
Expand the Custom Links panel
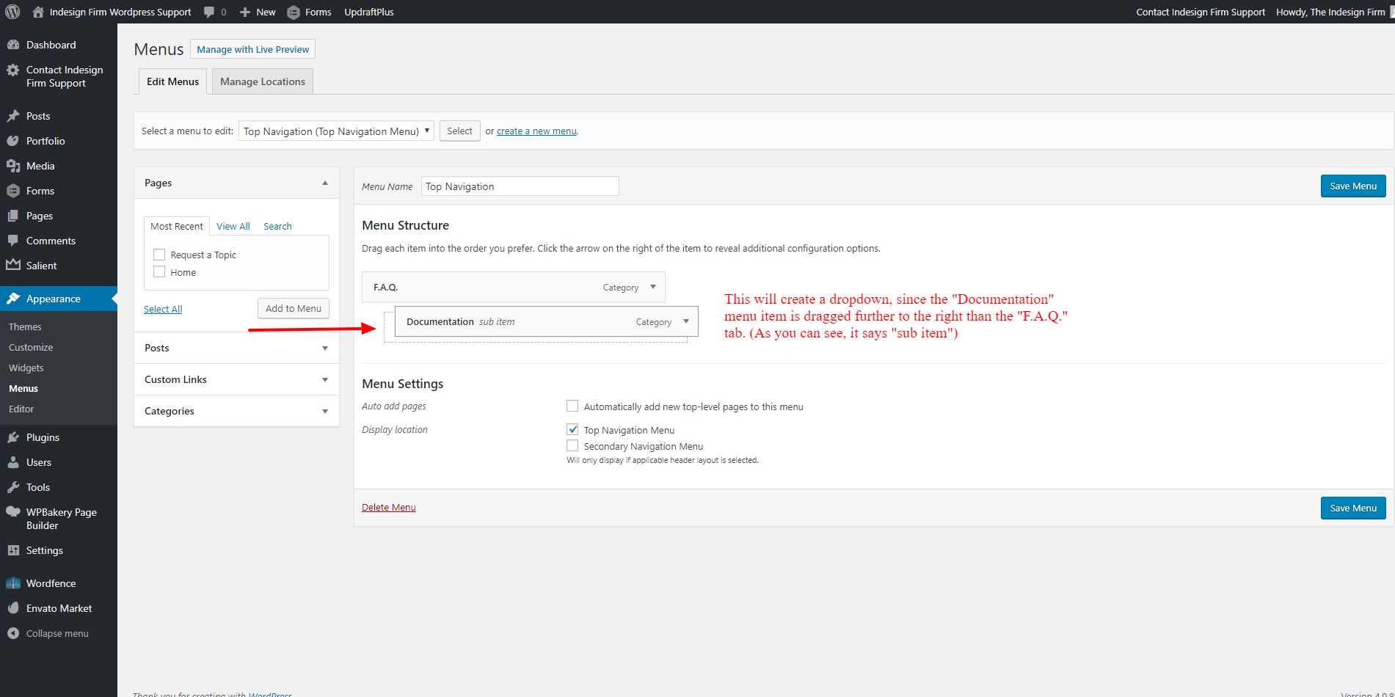tap(236, 379)
